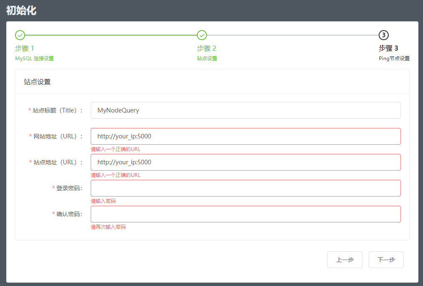
Task: Focus the 登录密码 password field
Action: (x=245, y=188)
